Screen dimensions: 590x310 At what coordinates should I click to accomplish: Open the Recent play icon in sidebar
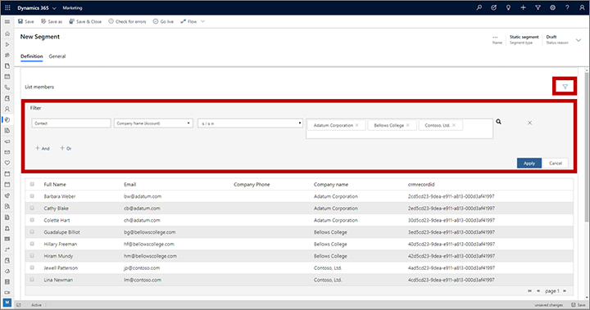point(7,44)
